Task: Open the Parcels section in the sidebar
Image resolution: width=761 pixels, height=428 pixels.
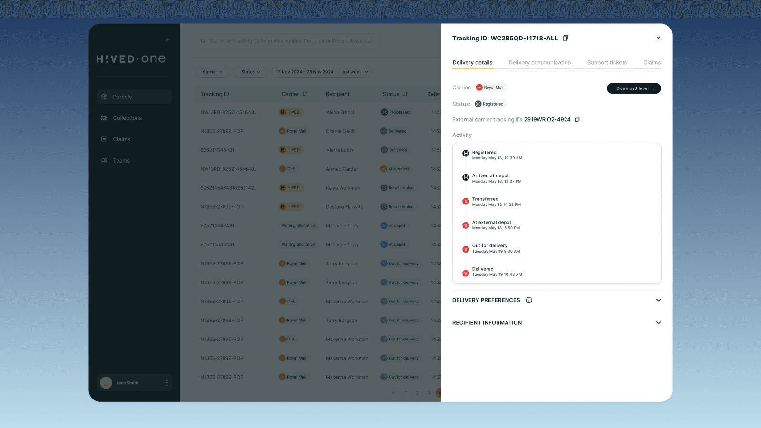Action: point(122,97)
